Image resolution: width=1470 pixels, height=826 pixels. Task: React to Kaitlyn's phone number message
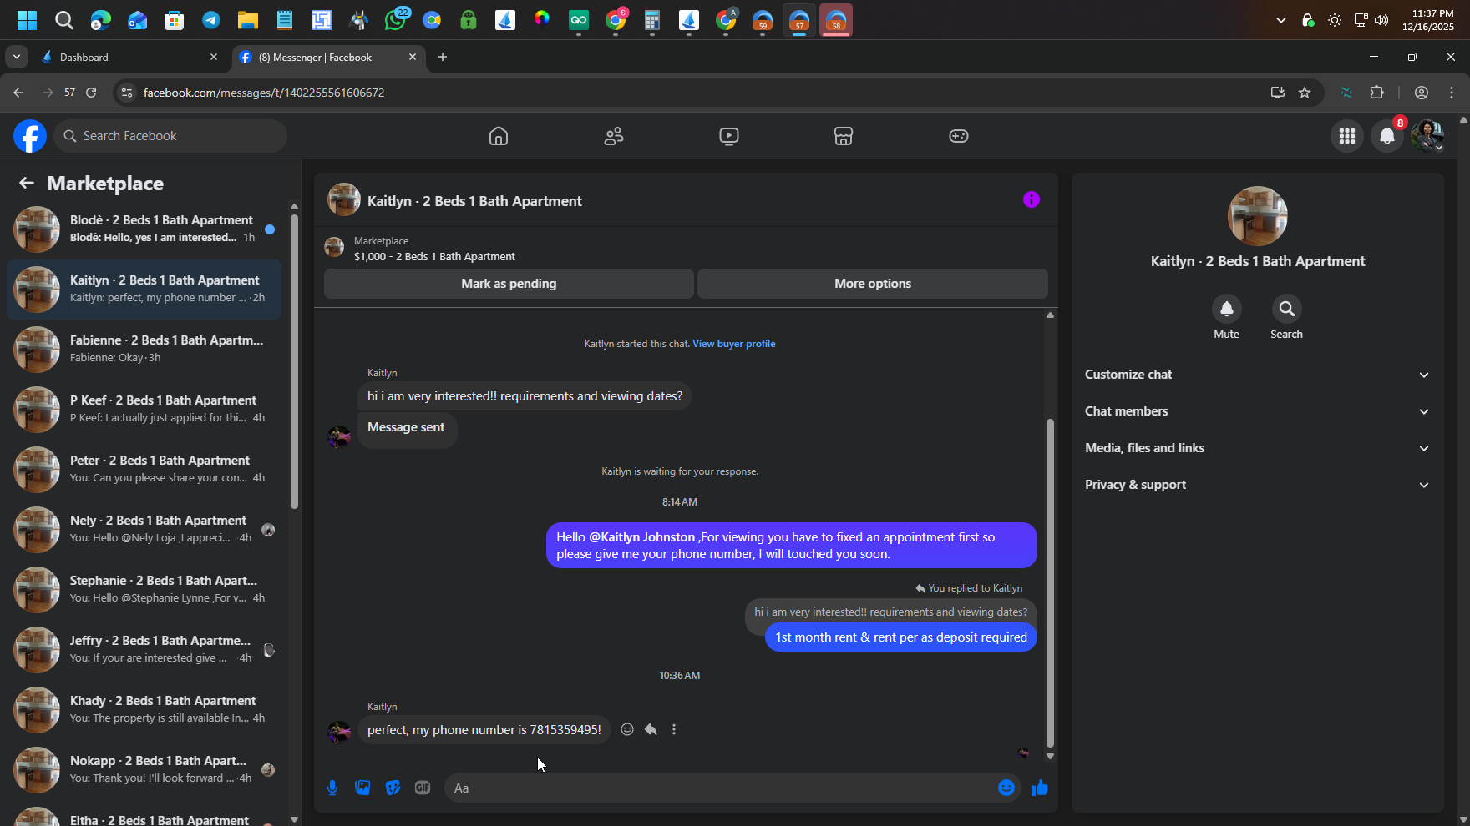point(627,729)
